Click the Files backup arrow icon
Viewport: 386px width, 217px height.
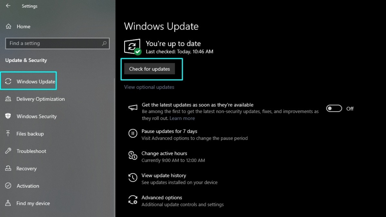click(x=8, y=134)
